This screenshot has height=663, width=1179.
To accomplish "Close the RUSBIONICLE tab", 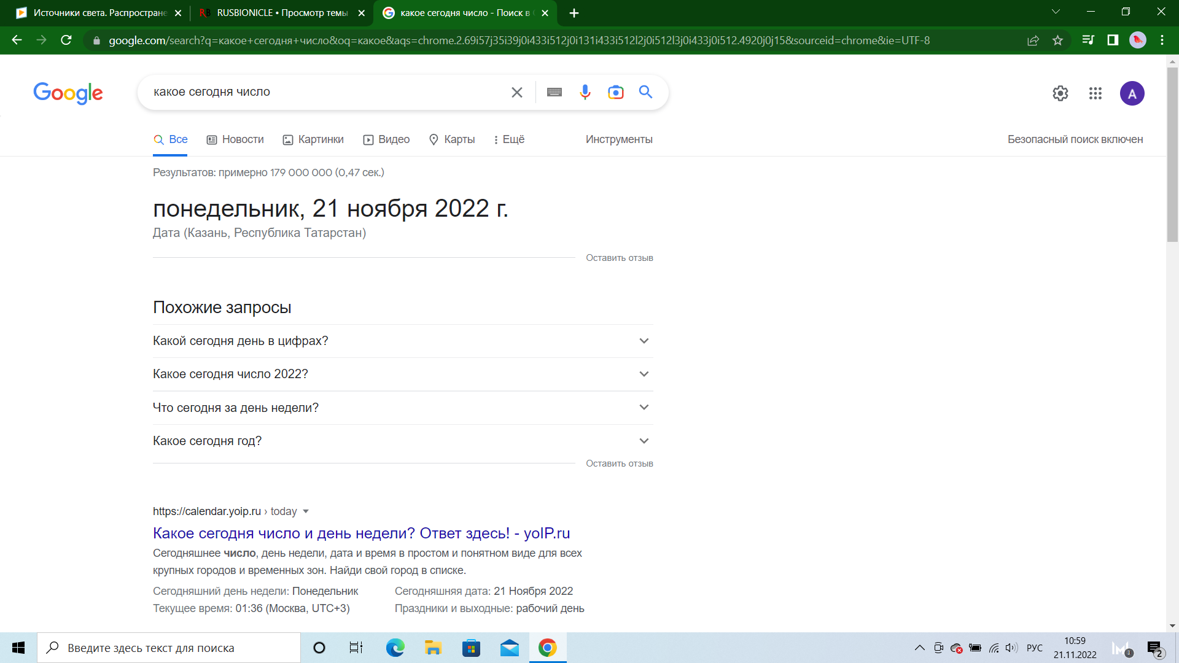I will [361, 13].
